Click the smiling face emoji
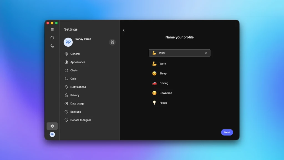The image size is (284, 160). (x=154, y=93)
